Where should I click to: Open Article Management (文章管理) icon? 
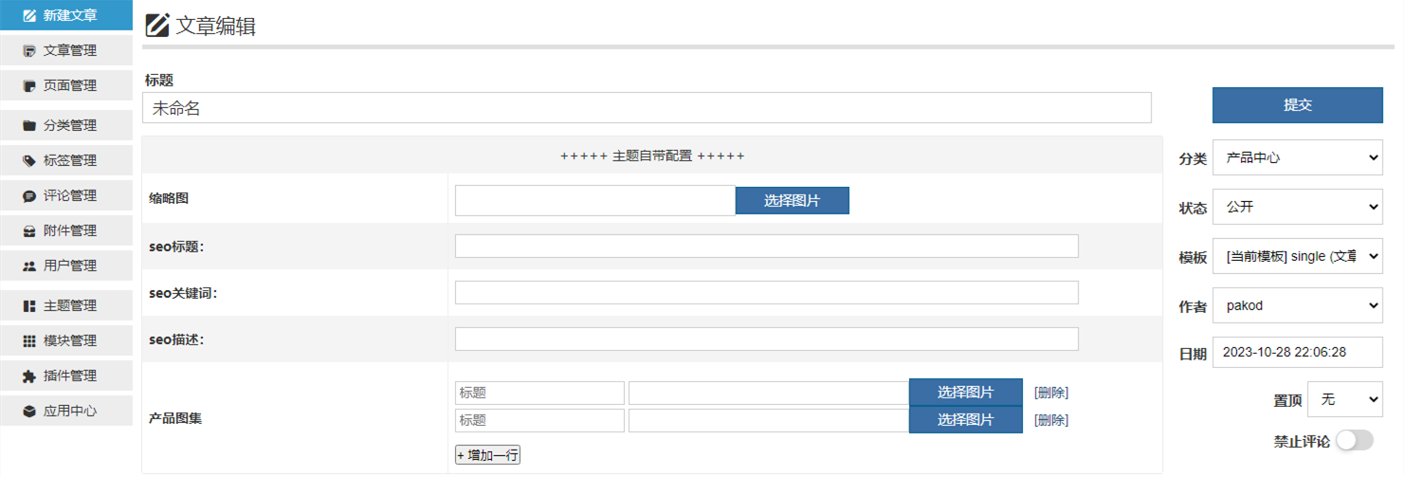[29, 50]
